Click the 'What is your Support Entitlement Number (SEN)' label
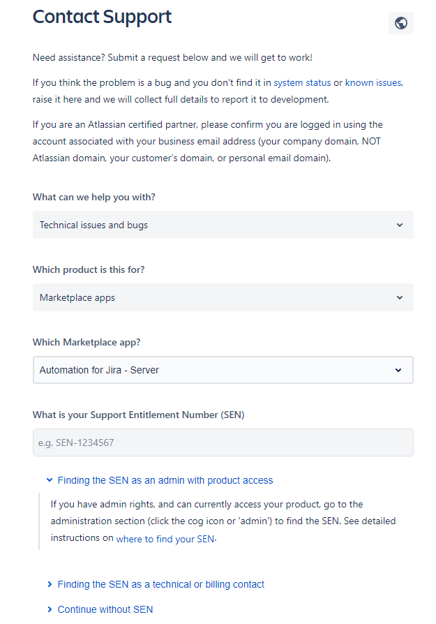This screenshot has width=436, height=624. (138, 415)
